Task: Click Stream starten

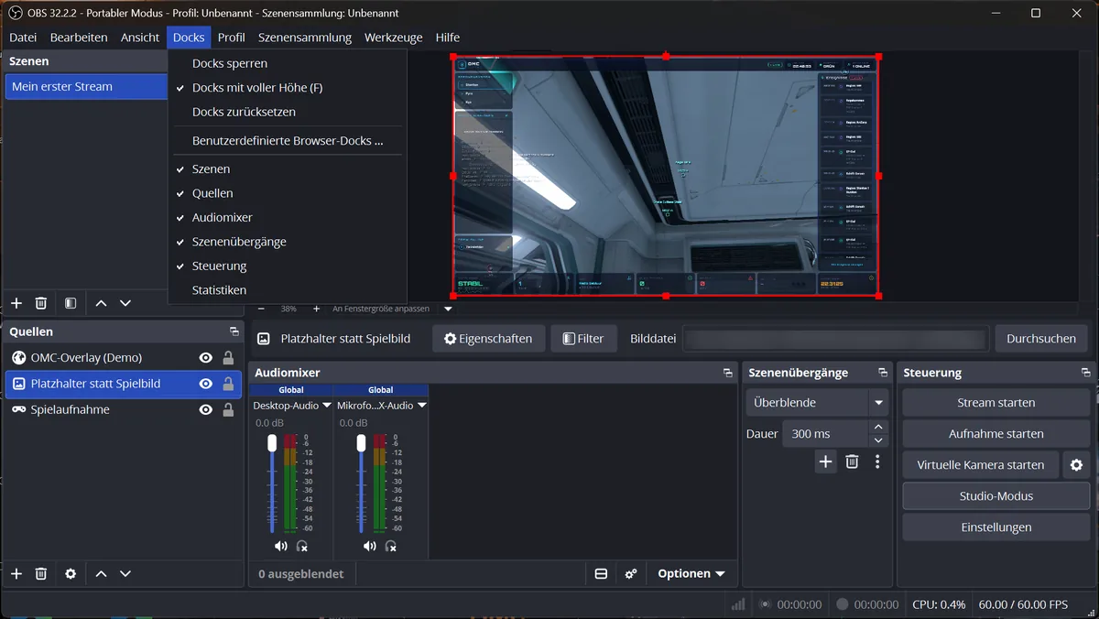Action: point(996,403)
